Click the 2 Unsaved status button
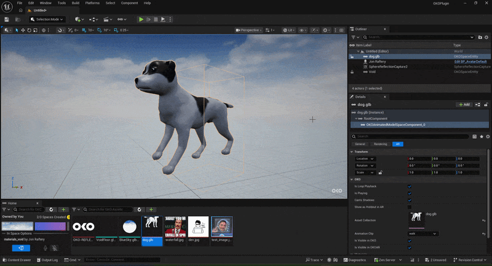This screenshot has height=266, width=492. [435, 260]
